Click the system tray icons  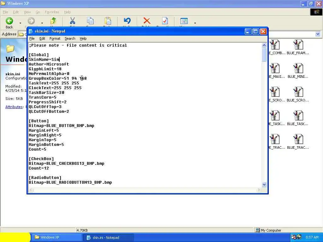point(296,237)
